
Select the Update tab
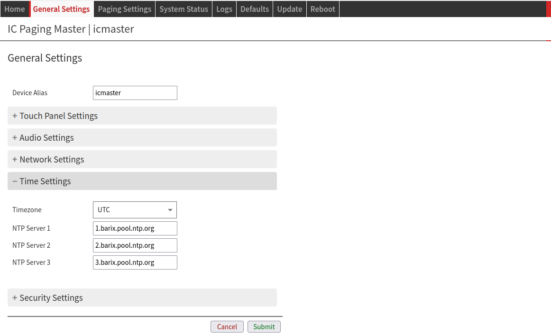click(x=289, y=9)
